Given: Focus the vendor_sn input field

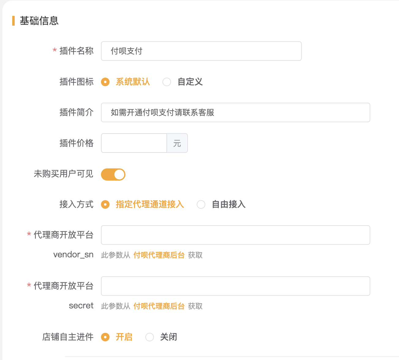Looking at the screenshot, I should point(235,235).
